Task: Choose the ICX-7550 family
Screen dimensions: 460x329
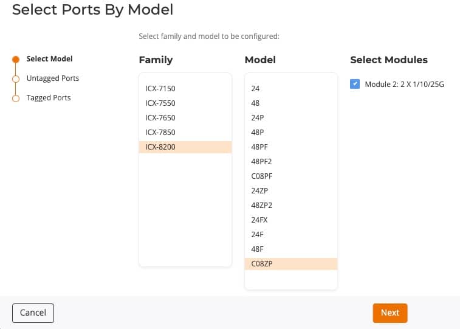Action: pyautogui.click(x=185, y=103)
